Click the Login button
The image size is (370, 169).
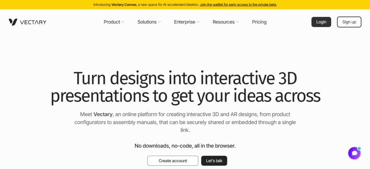321,22
